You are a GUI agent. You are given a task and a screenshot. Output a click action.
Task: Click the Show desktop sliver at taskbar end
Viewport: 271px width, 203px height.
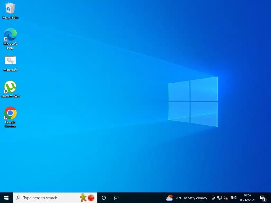(270, 198)
